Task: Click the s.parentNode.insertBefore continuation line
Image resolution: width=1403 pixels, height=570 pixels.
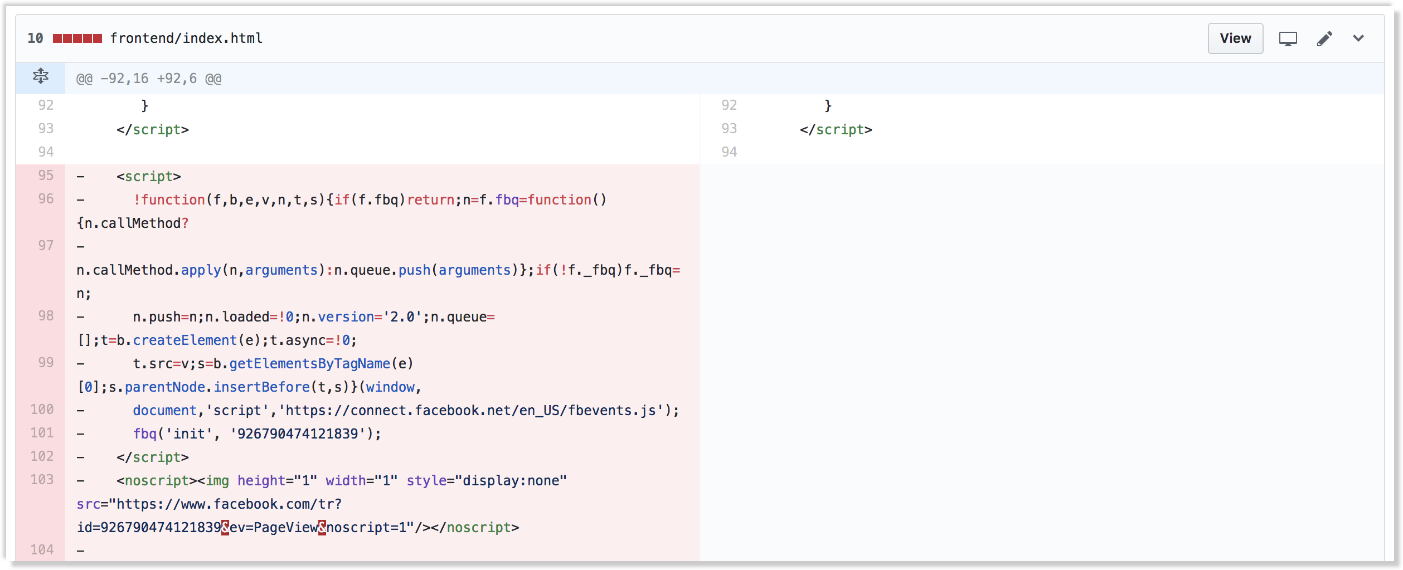Action: [249, 387]
